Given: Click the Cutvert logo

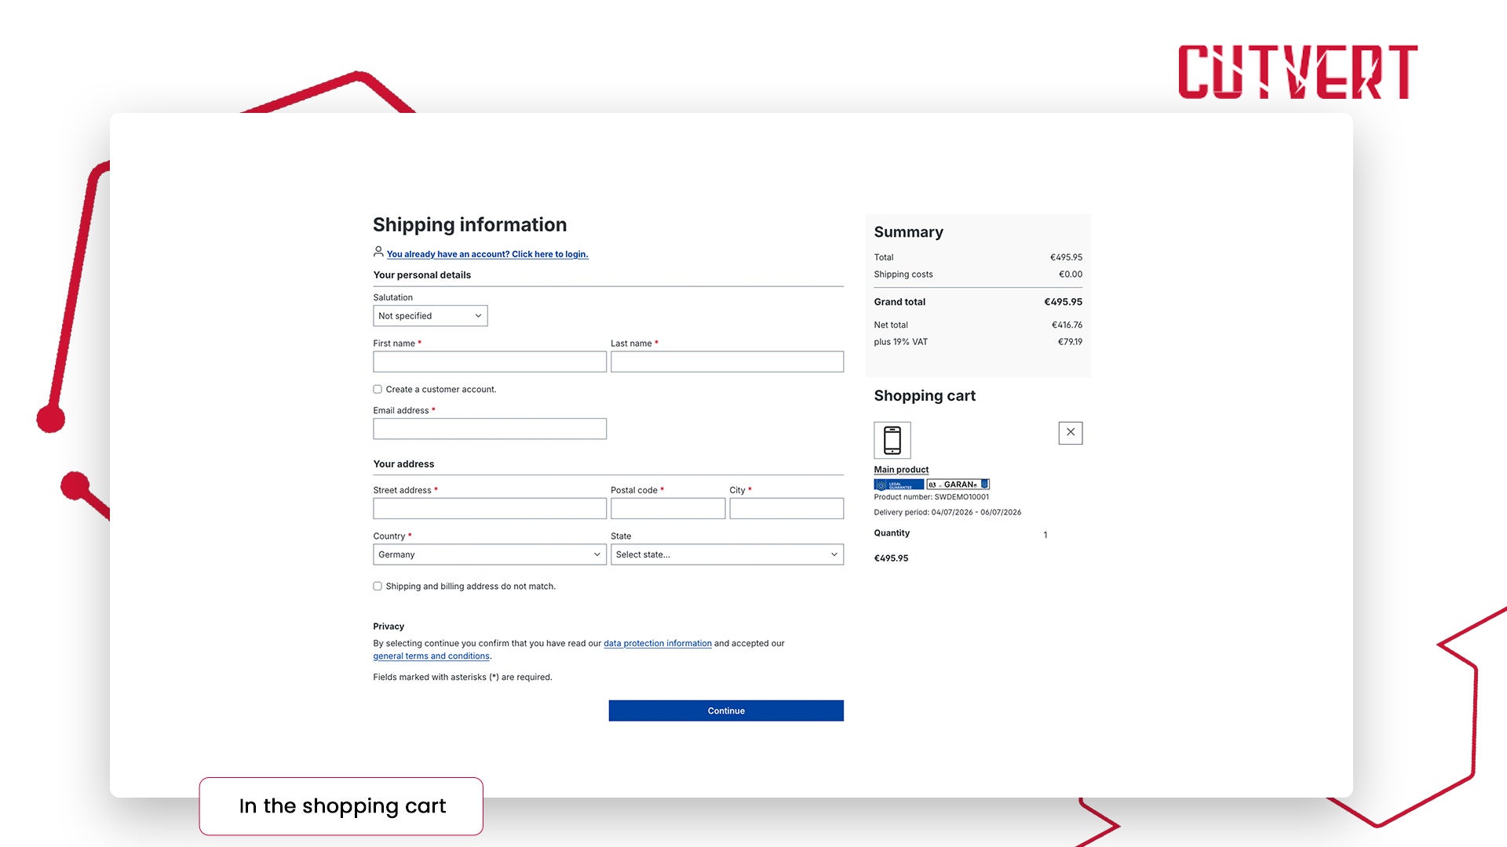Looking at the screenshot, I should [x=1297, y=71].
